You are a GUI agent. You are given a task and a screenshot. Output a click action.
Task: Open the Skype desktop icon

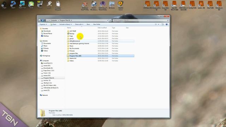[31, 5]
